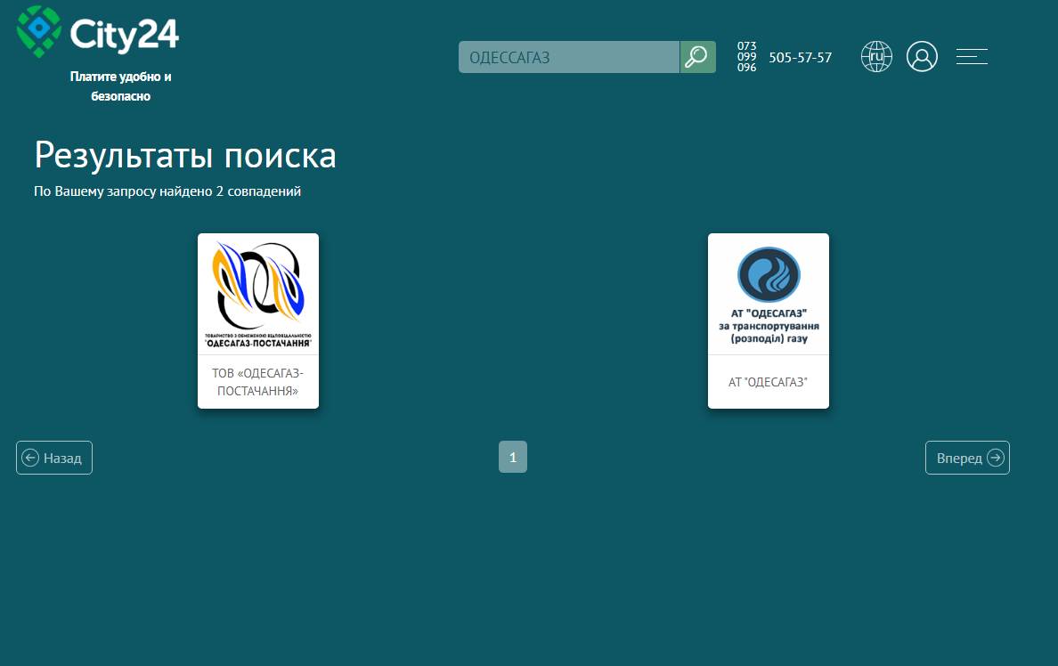Click the Платите удобно и безопасно tagline

[x=120, y=85]
